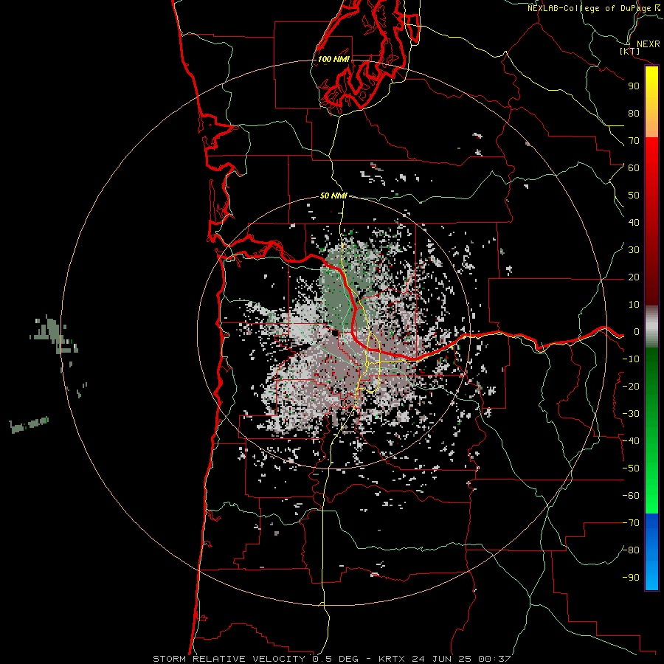Click the offshore green echo cluster near the outer ring

coord(54,334)
